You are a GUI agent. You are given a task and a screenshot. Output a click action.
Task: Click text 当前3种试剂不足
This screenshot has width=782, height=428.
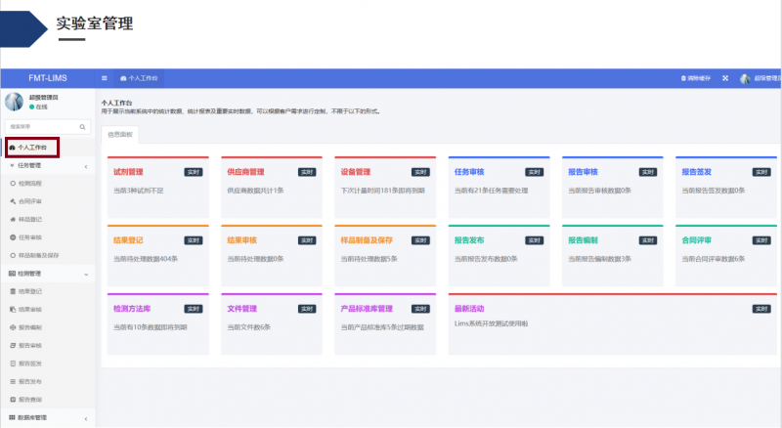(139, 191)
